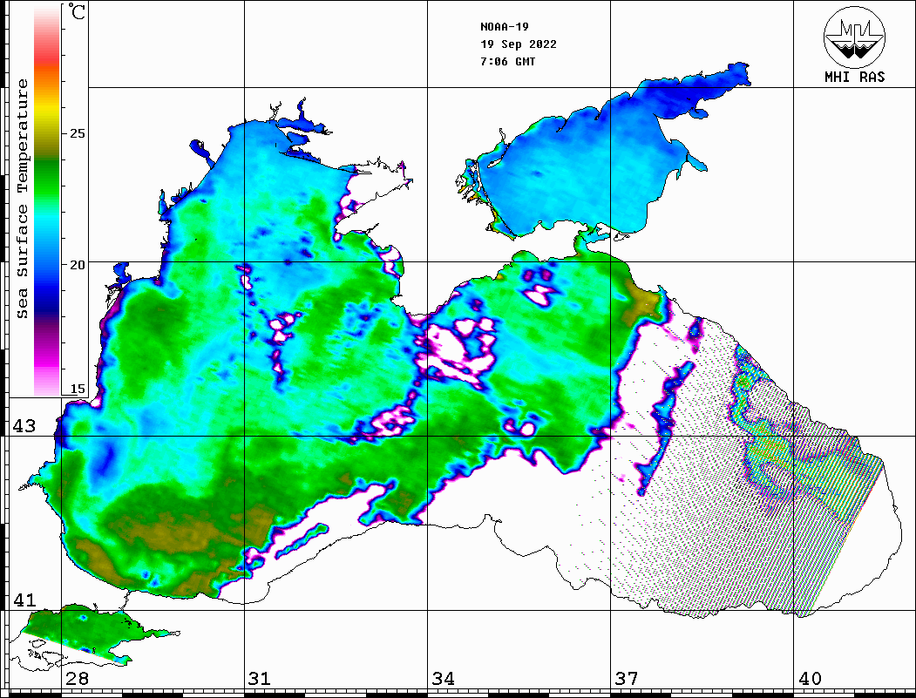Click the longitude label '31'
916x698 pixels.
point(260,678)
